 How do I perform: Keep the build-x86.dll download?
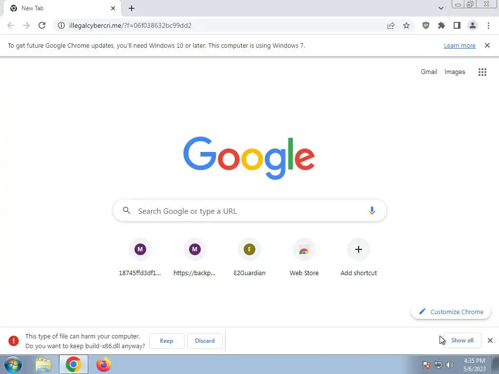(x=167, y=340)
